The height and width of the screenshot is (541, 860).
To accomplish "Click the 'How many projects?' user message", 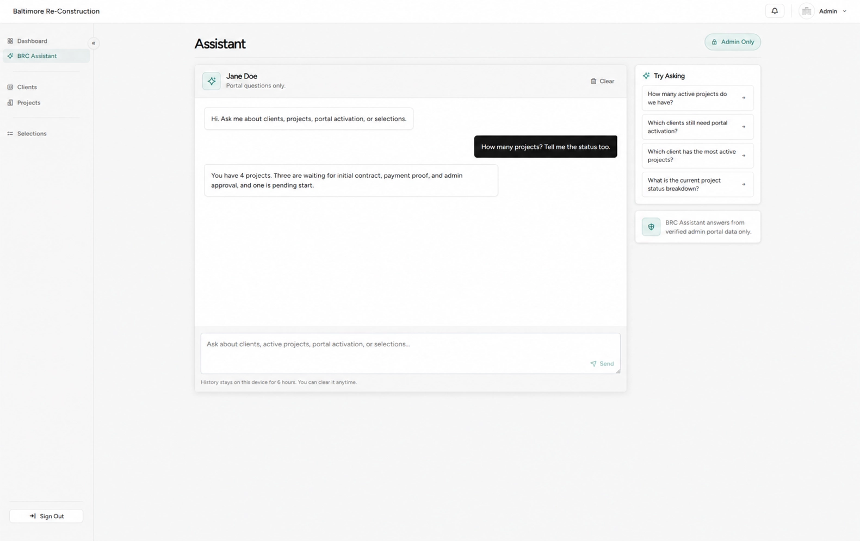I will point(546,147).
